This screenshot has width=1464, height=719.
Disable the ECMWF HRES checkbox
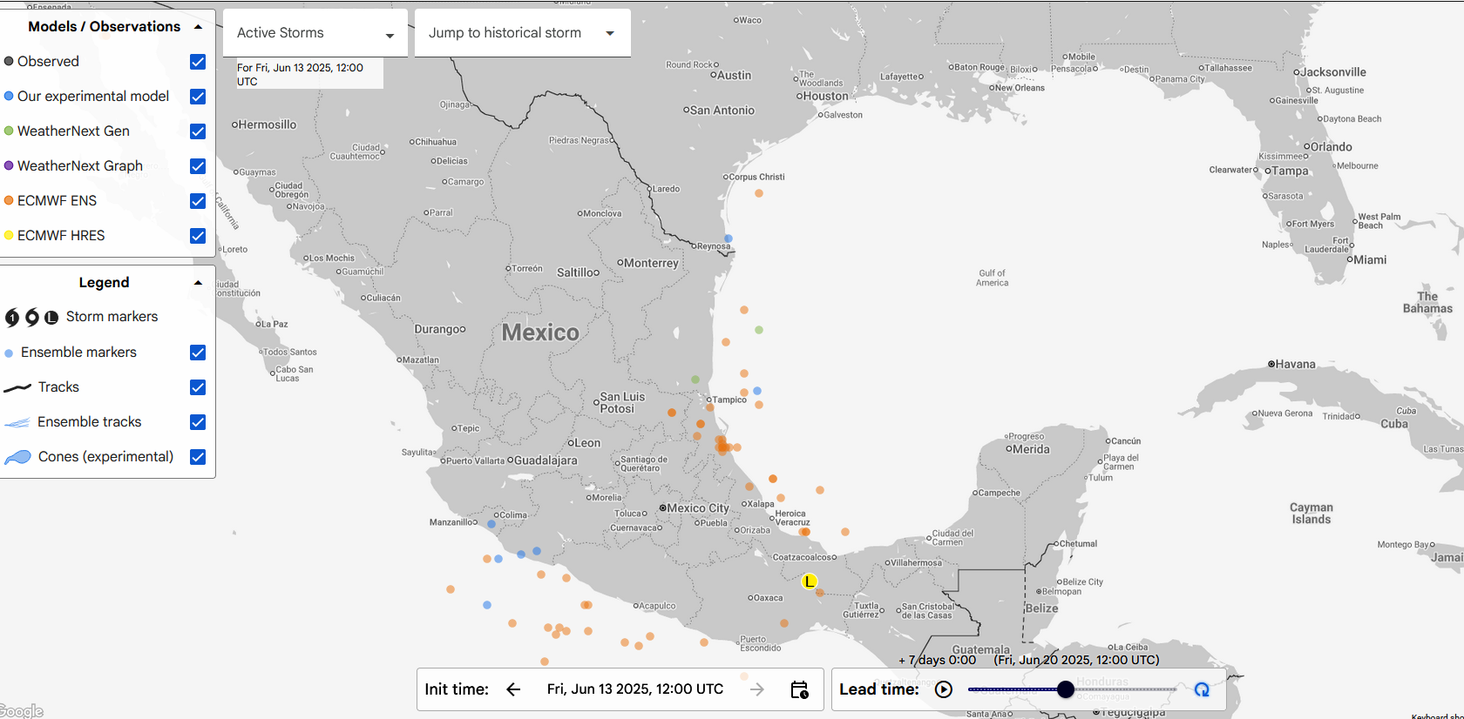(x=198, y=236)
